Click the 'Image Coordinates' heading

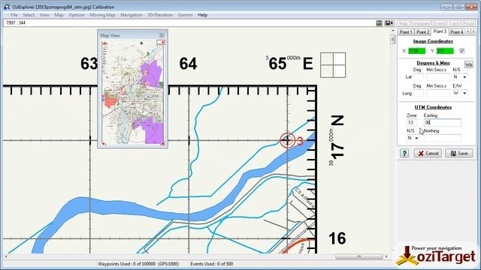click(433, 41)
